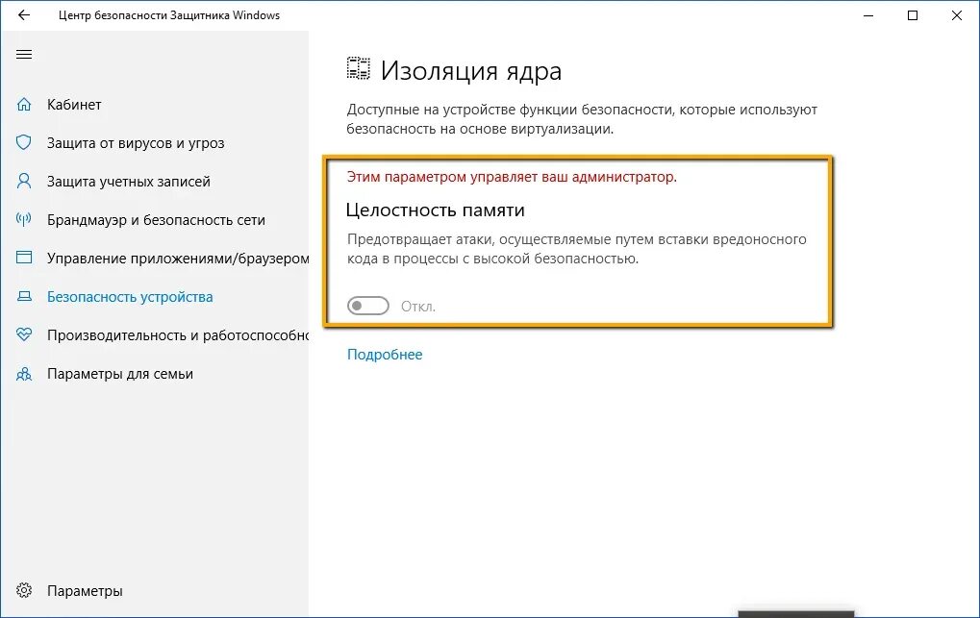Click the window title Центр безопасности Защитника Windows

[x=169, y=15]
